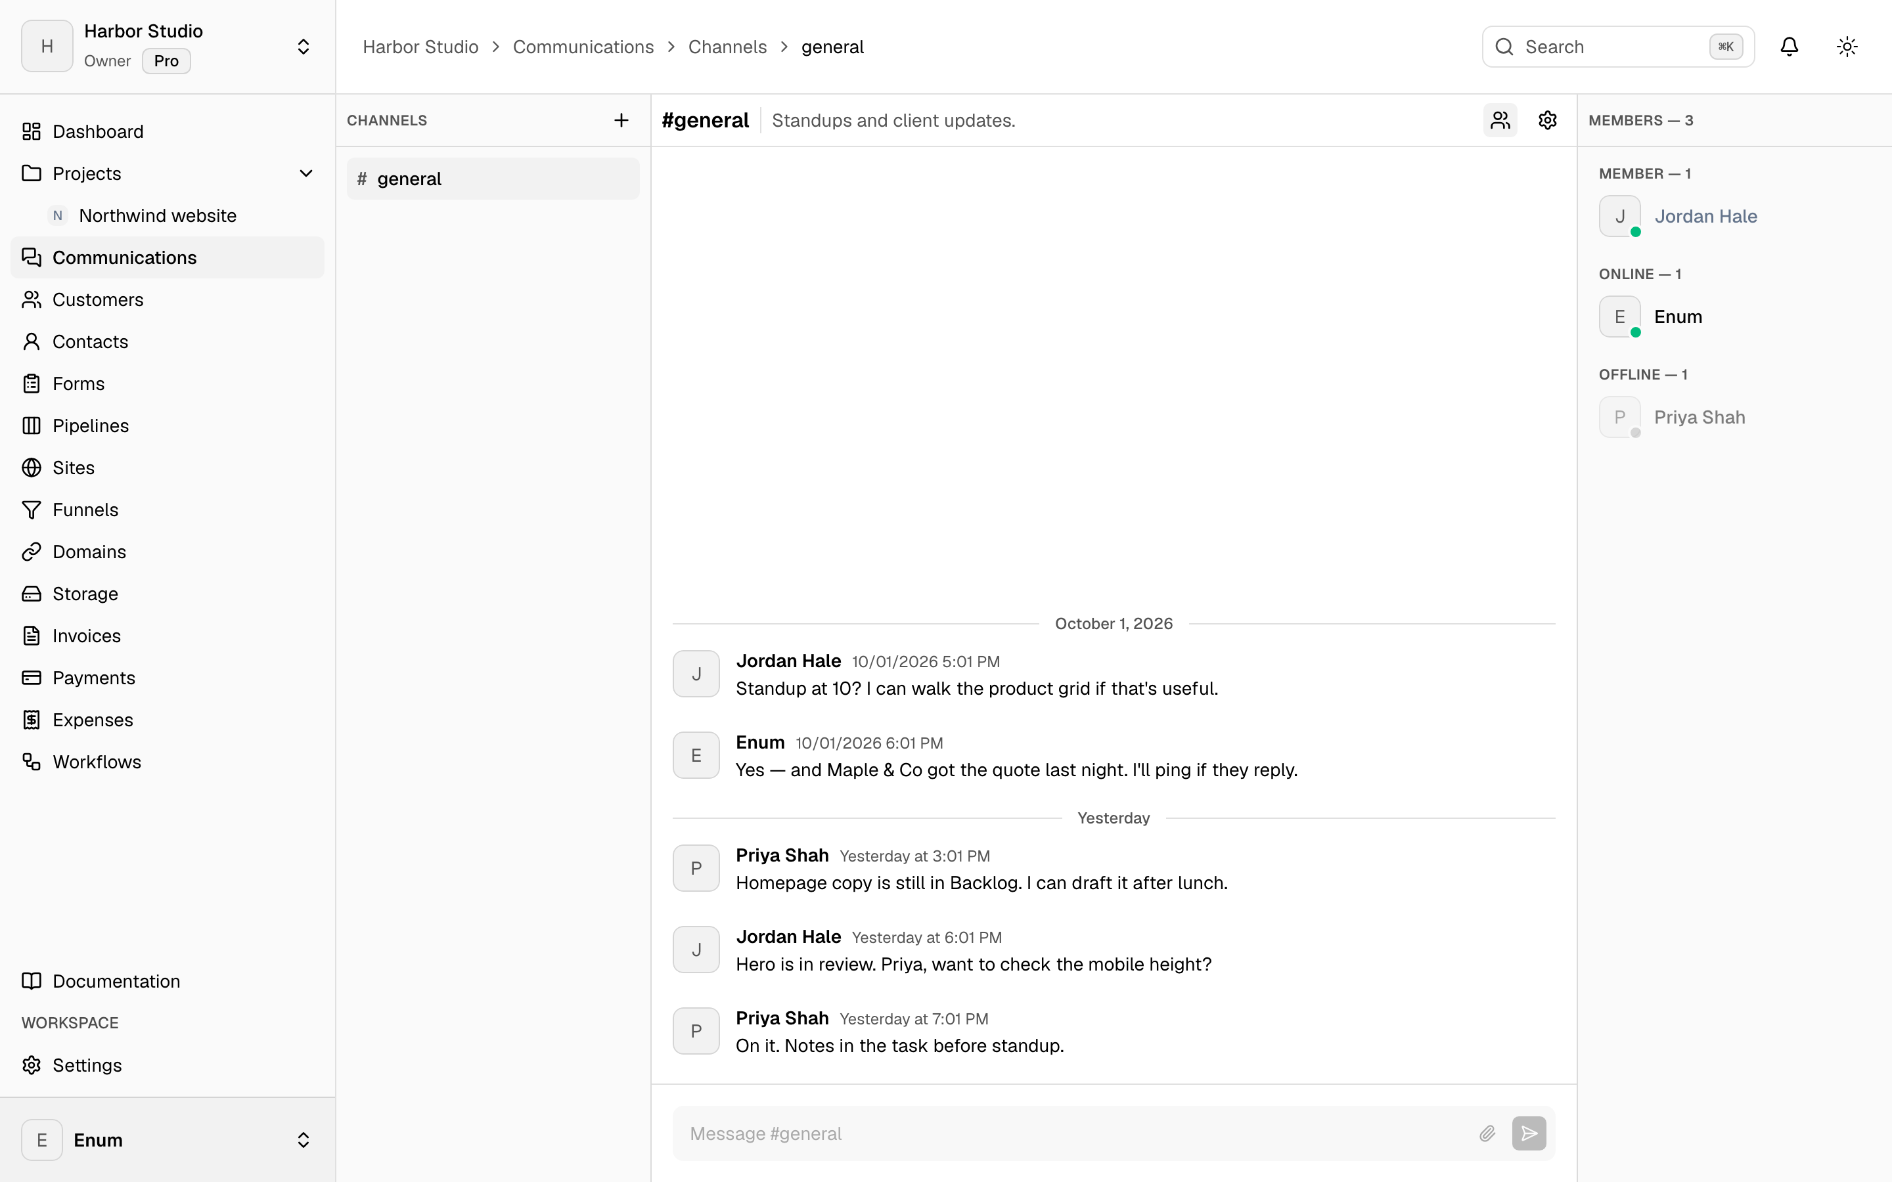Collapse the Projects section chevron

(x=305, y=173)
